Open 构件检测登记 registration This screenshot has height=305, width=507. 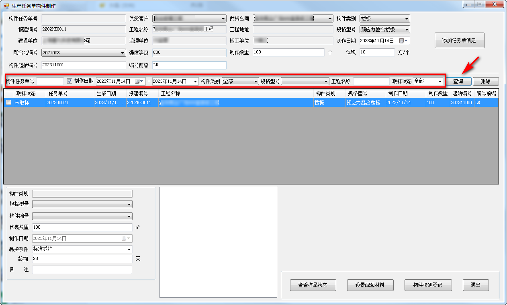click(428, 285)
